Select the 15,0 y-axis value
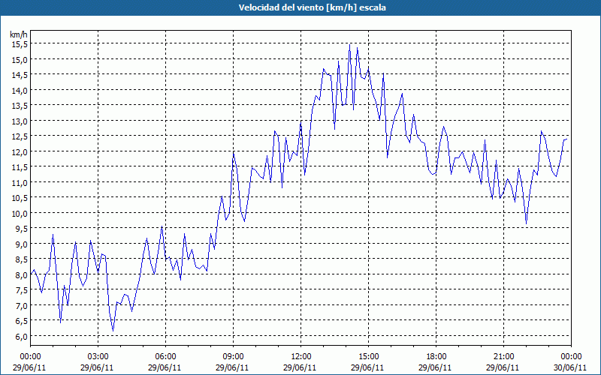This screenshot has width=601, height=375. 20,59
